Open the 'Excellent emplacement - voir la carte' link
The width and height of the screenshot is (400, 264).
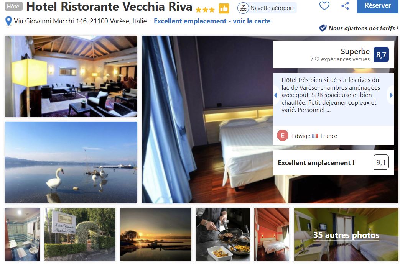(x=212, y=21)
